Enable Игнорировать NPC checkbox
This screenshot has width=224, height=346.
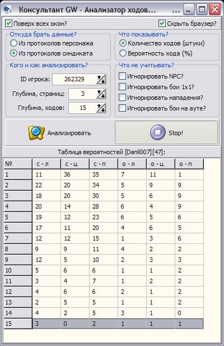pyautogui.click(x=122, y=76)
